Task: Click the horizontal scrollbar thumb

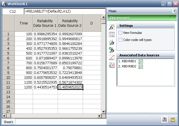Action: (9, 116)
